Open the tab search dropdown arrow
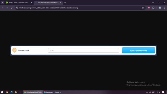The width and height of the screenshot is (167, 94). click(2, 3)
